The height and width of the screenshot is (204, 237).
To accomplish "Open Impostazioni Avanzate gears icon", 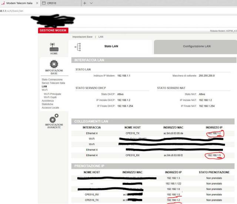I will pos(54,118).
